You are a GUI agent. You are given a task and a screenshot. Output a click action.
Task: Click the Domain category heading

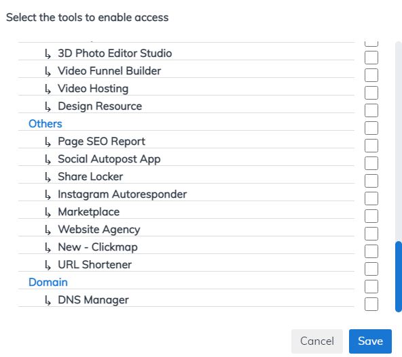pyautogui.click(x=48, y=282)
